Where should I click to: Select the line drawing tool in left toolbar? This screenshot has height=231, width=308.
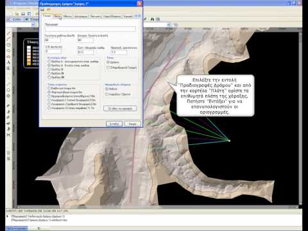8,34
